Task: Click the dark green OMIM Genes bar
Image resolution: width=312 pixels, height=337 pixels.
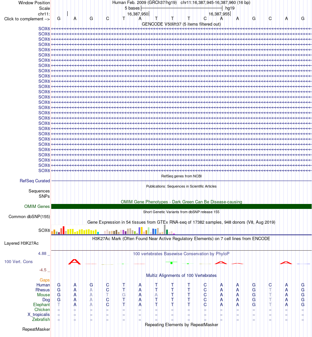Action: click(x=181, y=206)
